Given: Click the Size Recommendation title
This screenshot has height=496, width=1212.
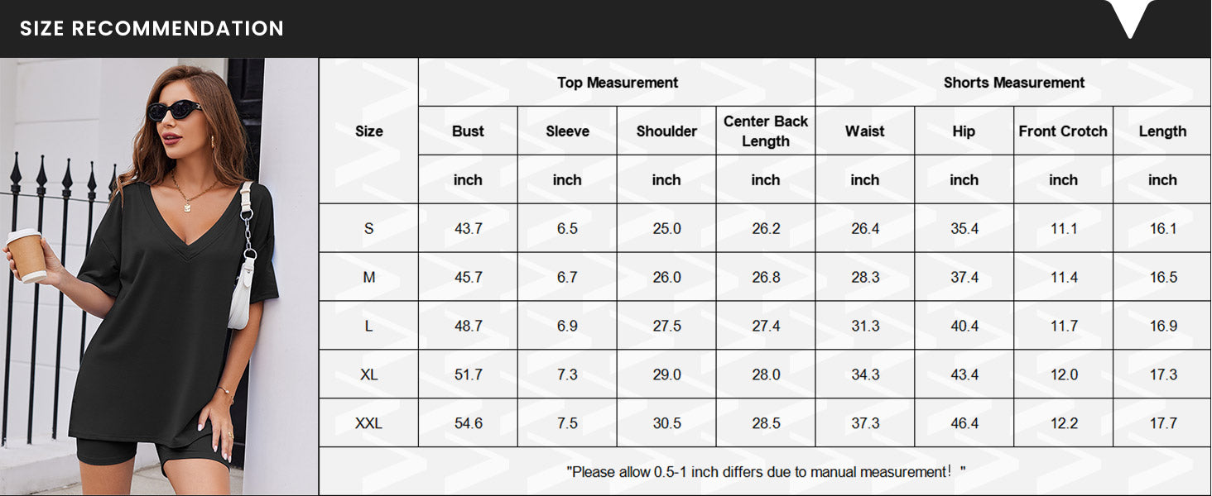Looking at the screenshot, I should pyautogui.click(x=151, y=28).
